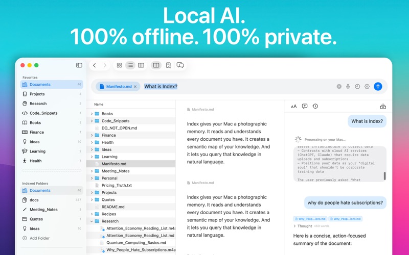409x255 pixels.
Task: Open Books in Favorites sidebar
Action: point(52,122)
